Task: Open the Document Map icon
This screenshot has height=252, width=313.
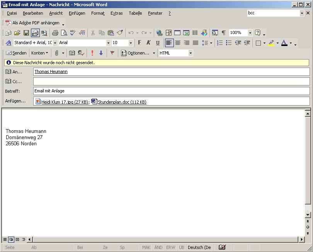Action: 215,33
